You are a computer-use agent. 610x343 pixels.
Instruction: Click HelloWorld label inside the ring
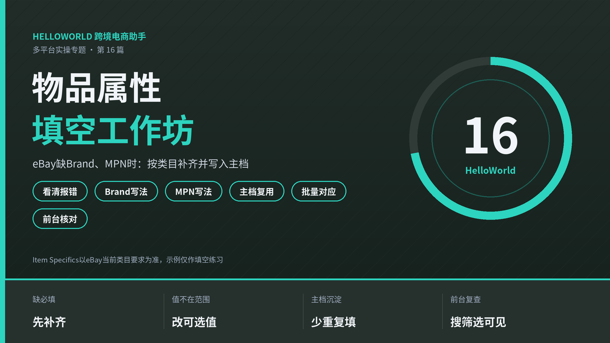click(x=491, y=171)
